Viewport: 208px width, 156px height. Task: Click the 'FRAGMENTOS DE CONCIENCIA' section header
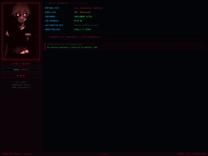[x=74, y=37]
